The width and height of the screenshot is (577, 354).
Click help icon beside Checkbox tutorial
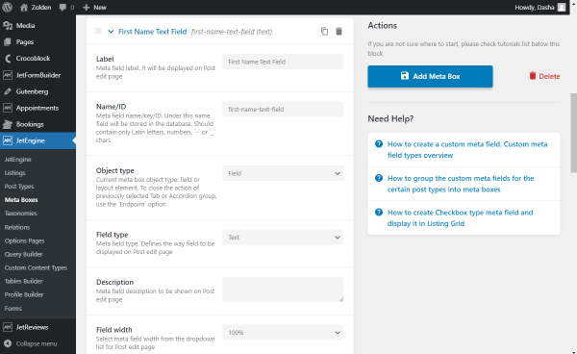379,213
